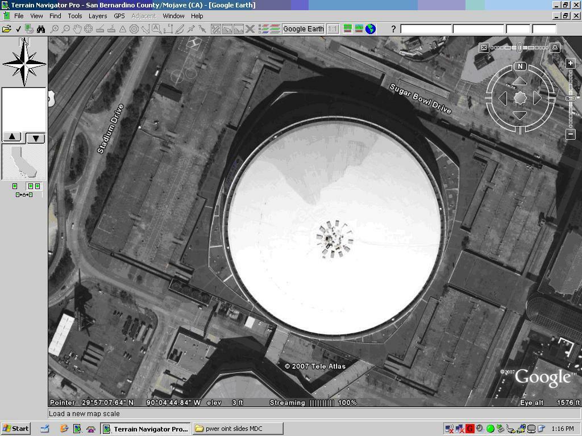
Task: Click the pushpin marker tool
Action: click(191, 29)
